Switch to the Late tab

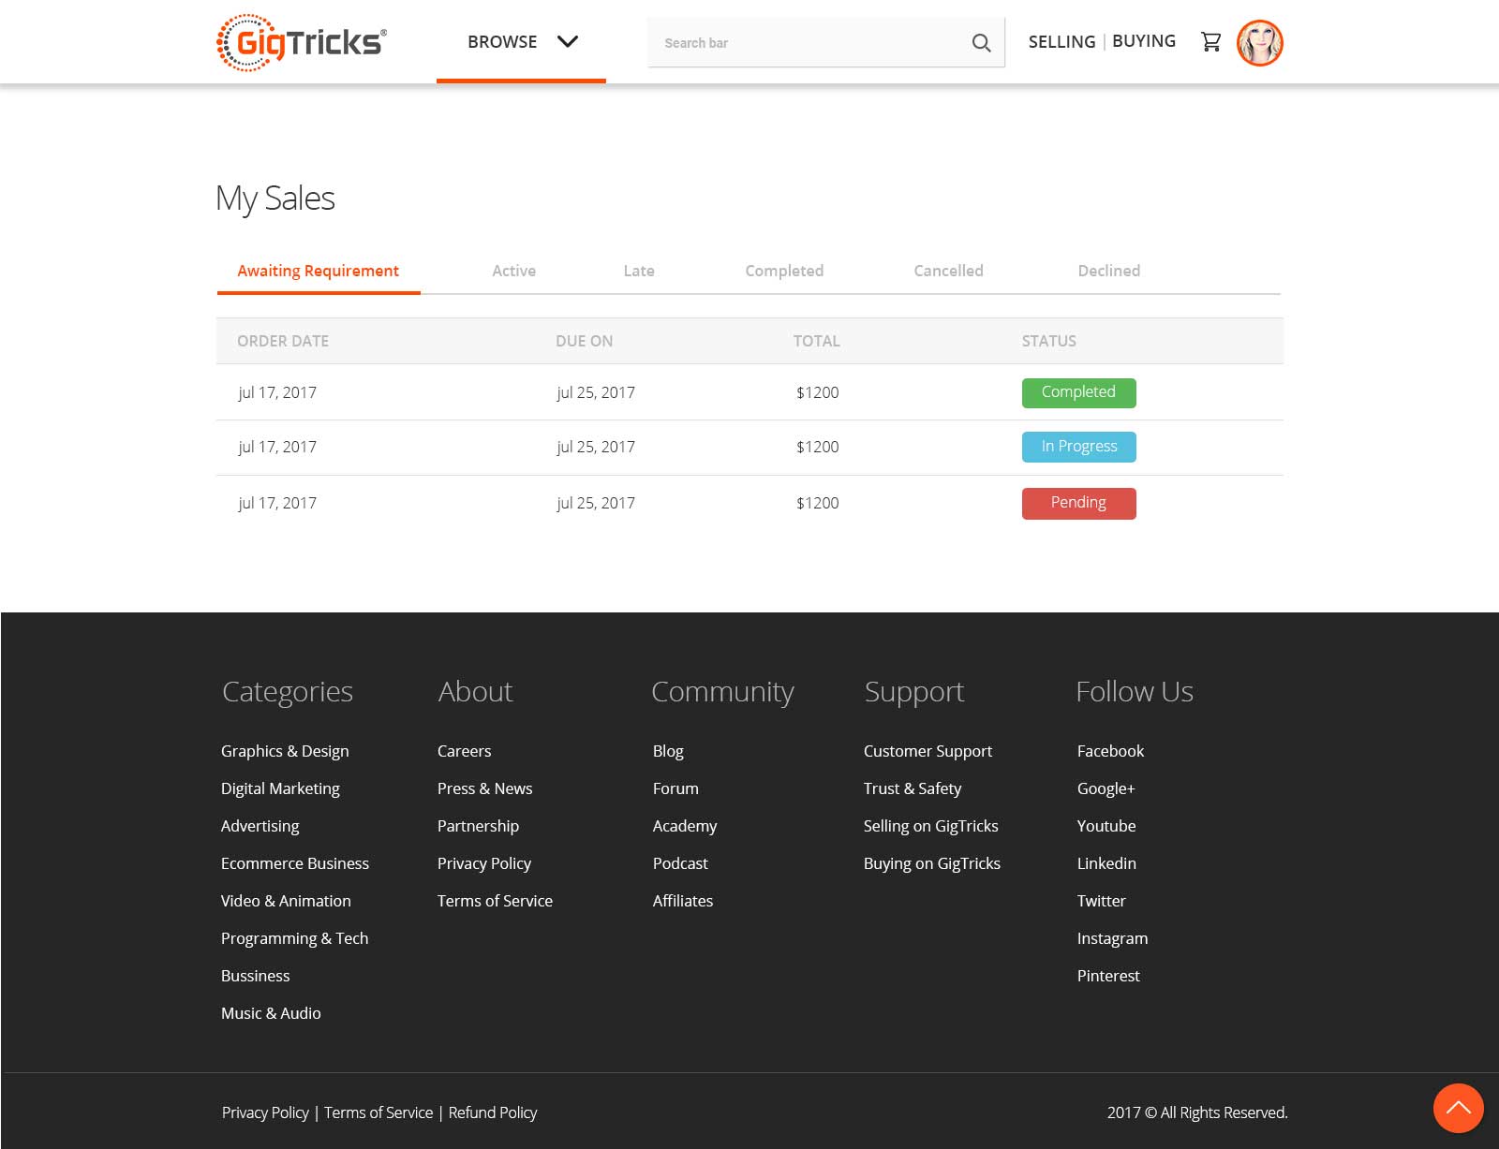[639, 271]
